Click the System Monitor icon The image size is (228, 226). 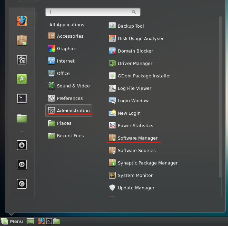112,175
